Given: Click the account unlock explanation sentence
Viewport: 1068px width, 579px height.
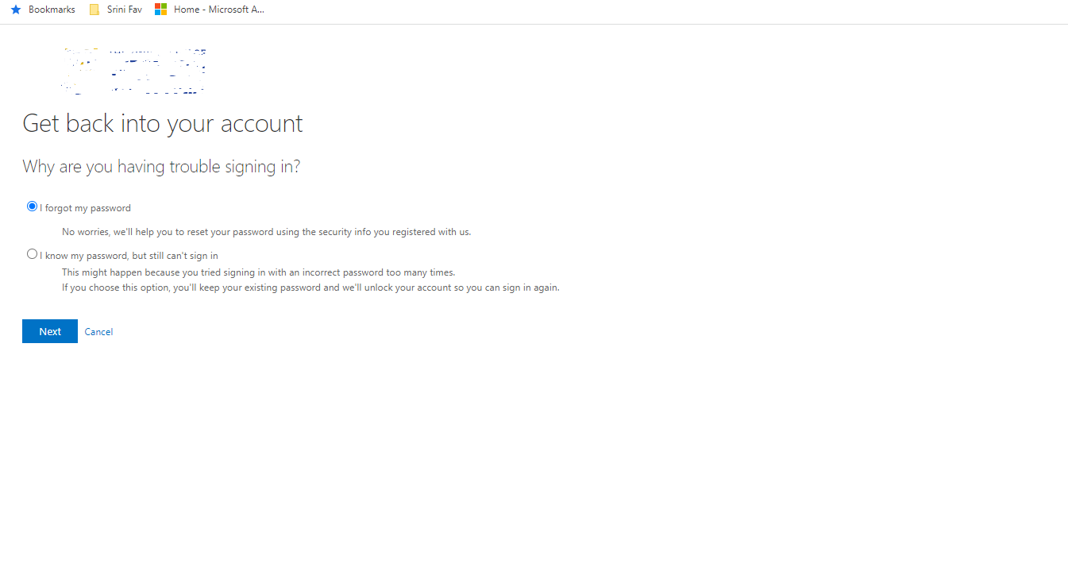Looking at the screenshot, I should coord(310,288).
